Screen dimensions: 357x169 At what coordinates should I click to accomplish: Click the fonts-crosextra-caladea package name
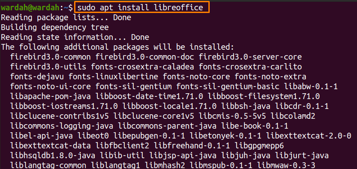142,67
